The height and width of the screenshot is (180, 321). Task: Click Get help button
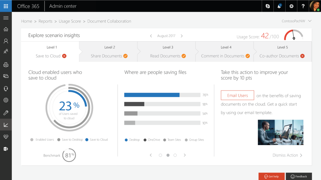point(271,176)
